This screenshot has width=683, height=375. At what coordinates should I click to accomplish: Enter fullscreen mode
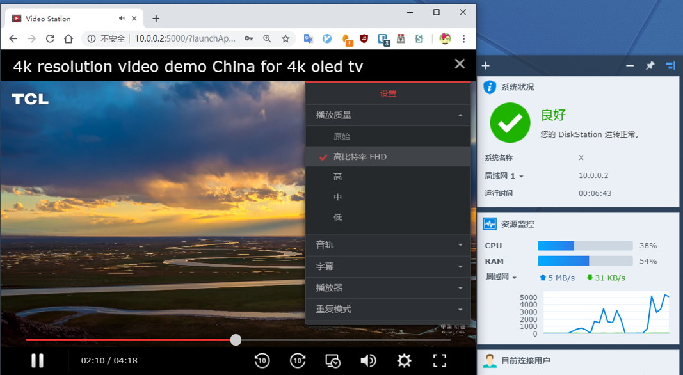click(x=440, y=360)
